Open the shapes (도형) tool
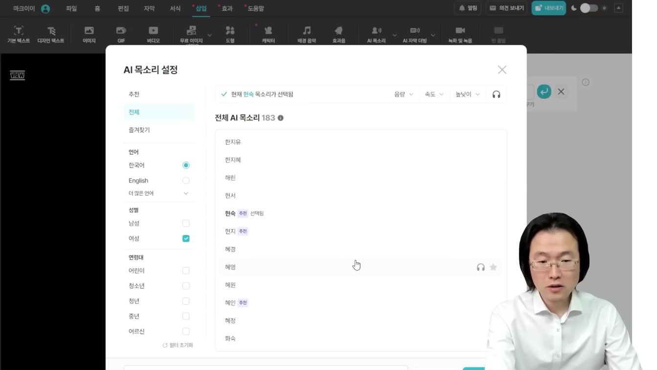Screen dimensions: 657x370 tap(230, 34)
